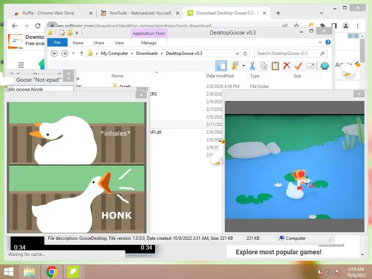The height and width of the screenshot is (279, 372).
Task: Open Chrome extensions puzzle icon
Action: point(323,26)
